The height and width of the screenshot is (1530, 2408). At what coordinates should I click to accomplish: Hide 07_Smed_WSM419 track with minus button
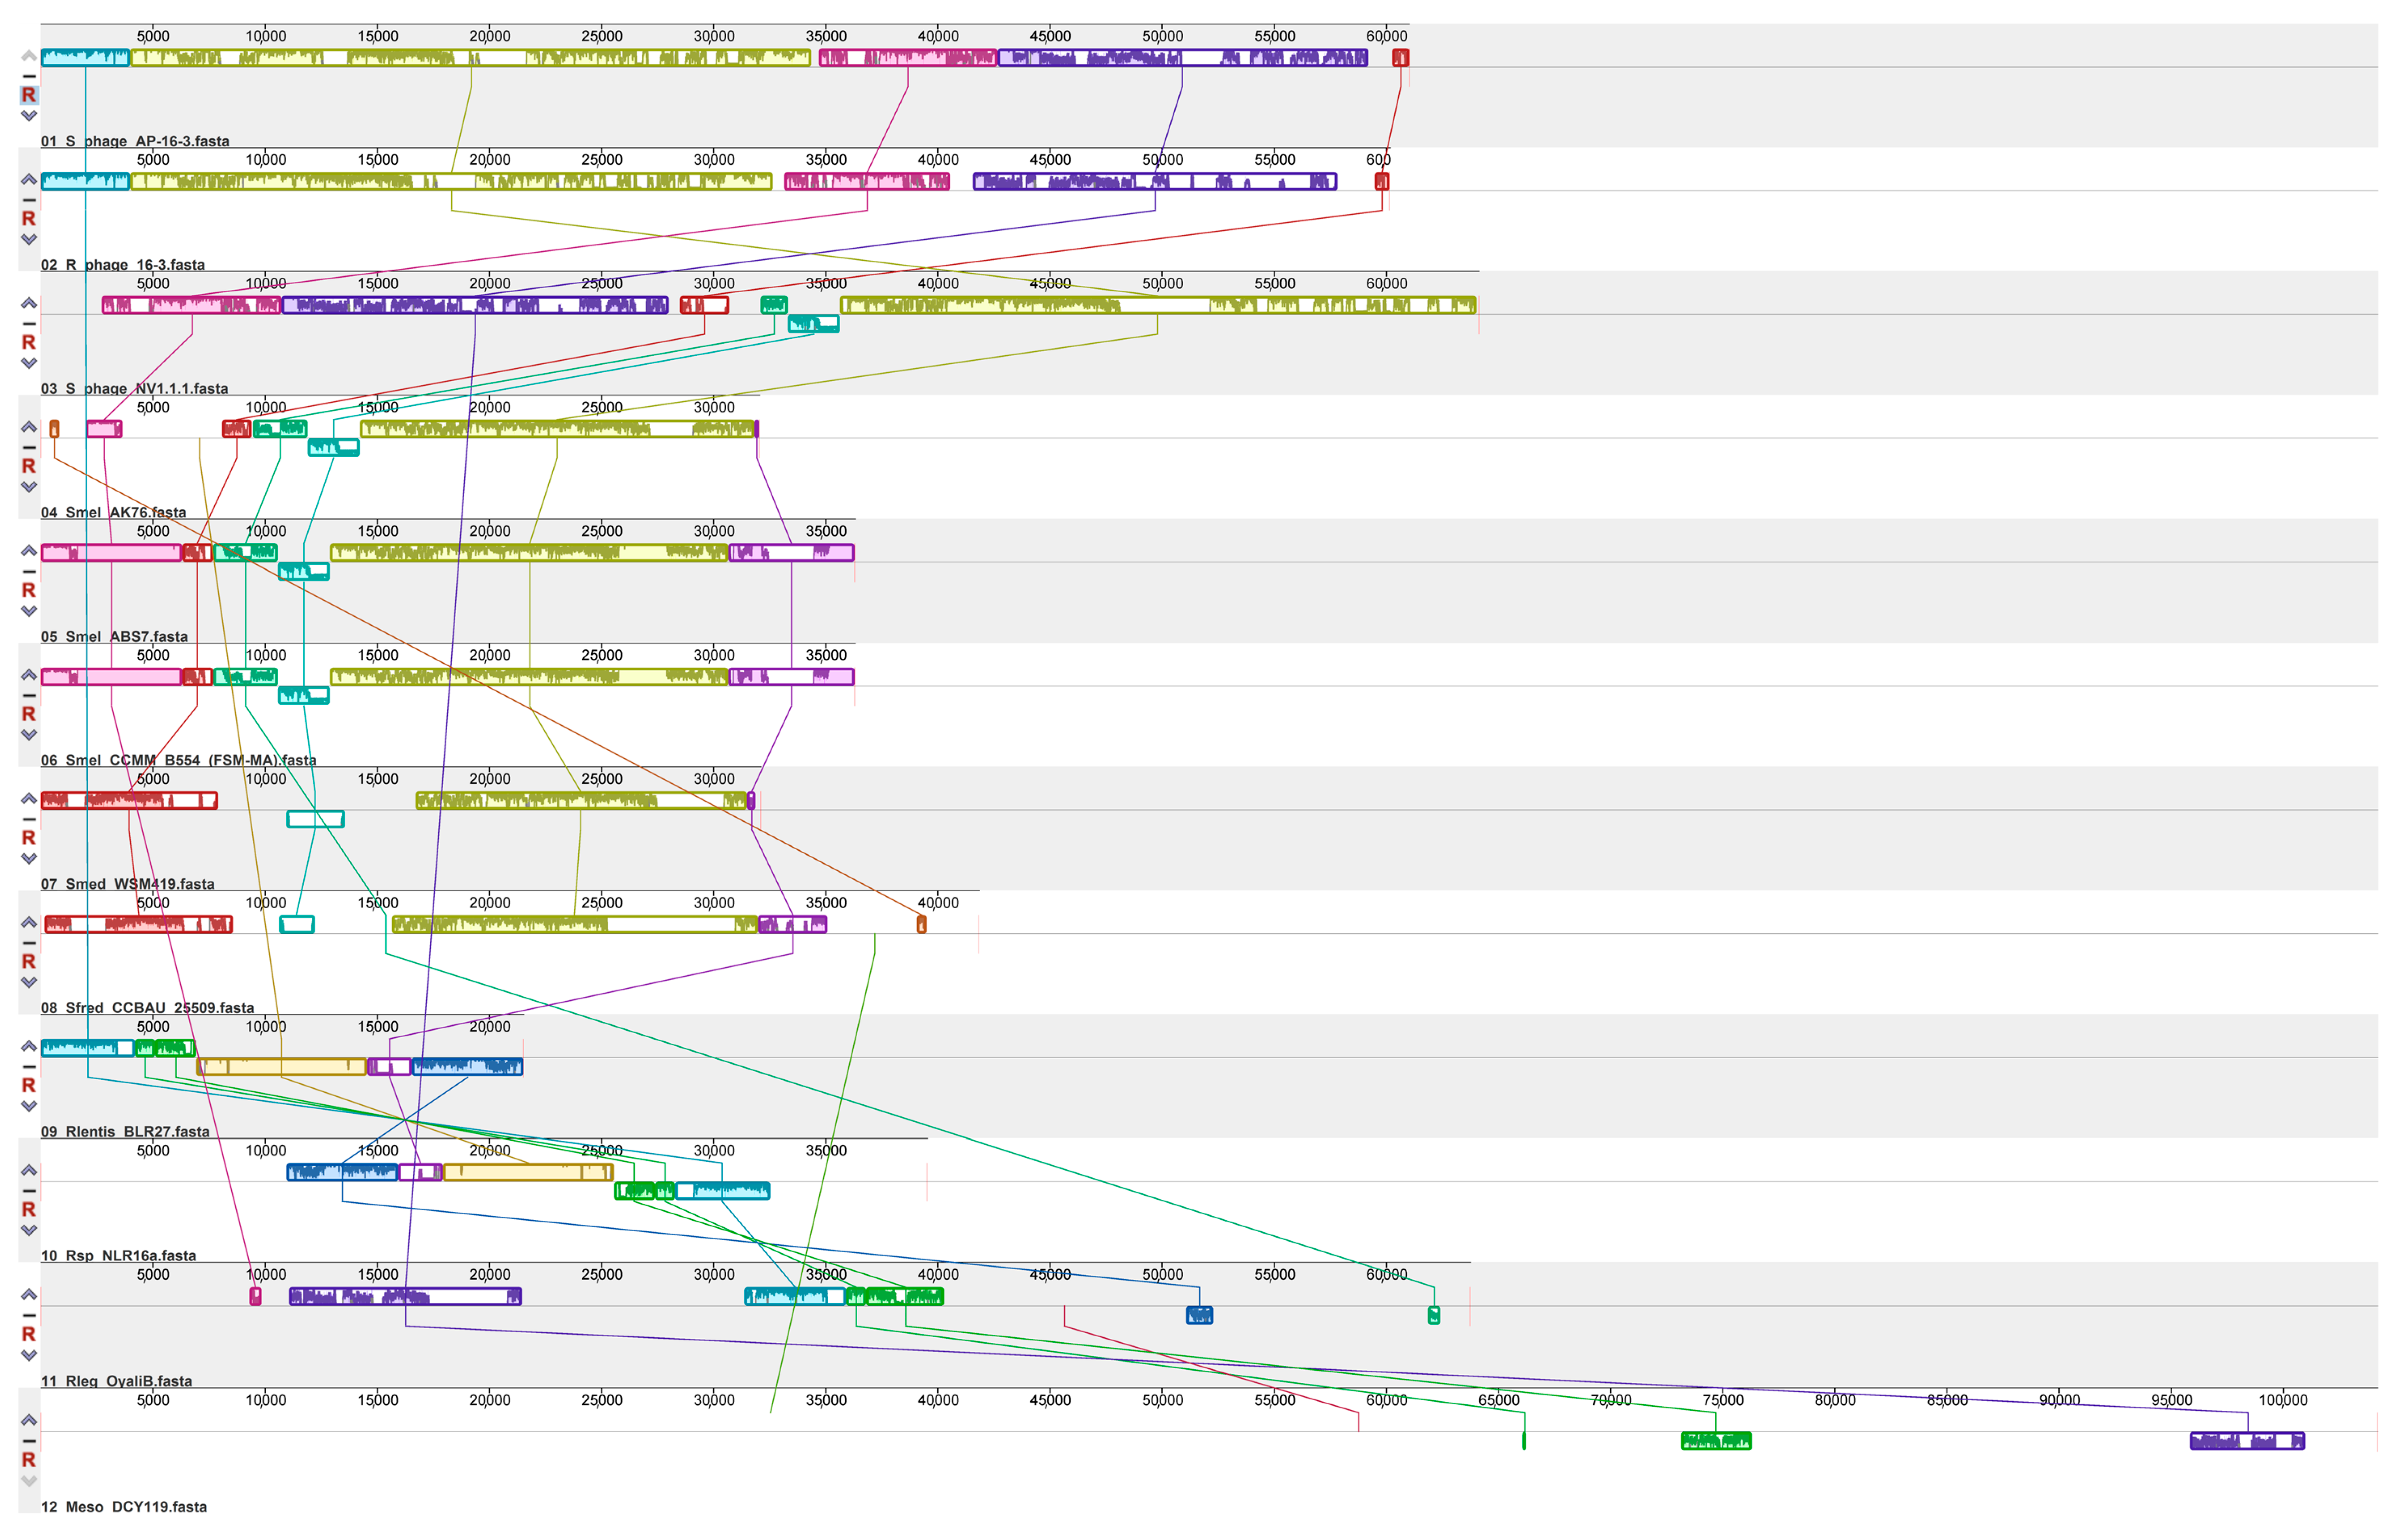pyautogui.click(x=29, y=819)
